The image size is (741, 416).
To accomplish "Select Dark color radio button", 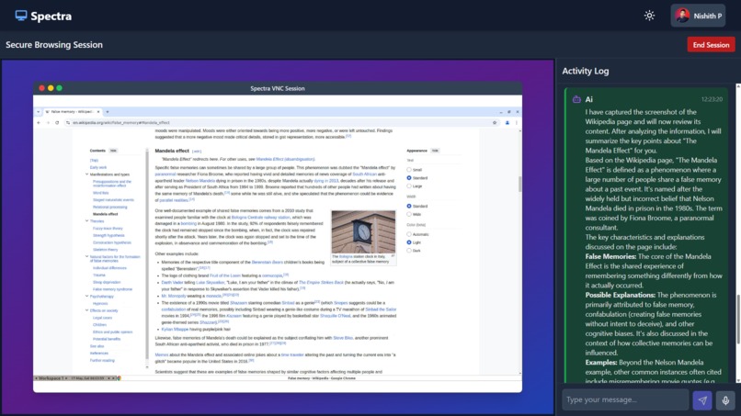I will point(409,251).
